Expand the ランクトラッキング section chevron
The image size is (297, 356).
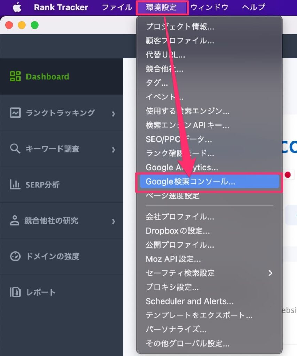(113, 114)
